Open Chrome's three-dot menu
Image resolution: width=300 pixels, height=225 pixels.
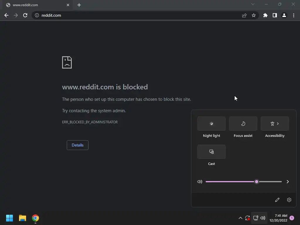point(294,15)
